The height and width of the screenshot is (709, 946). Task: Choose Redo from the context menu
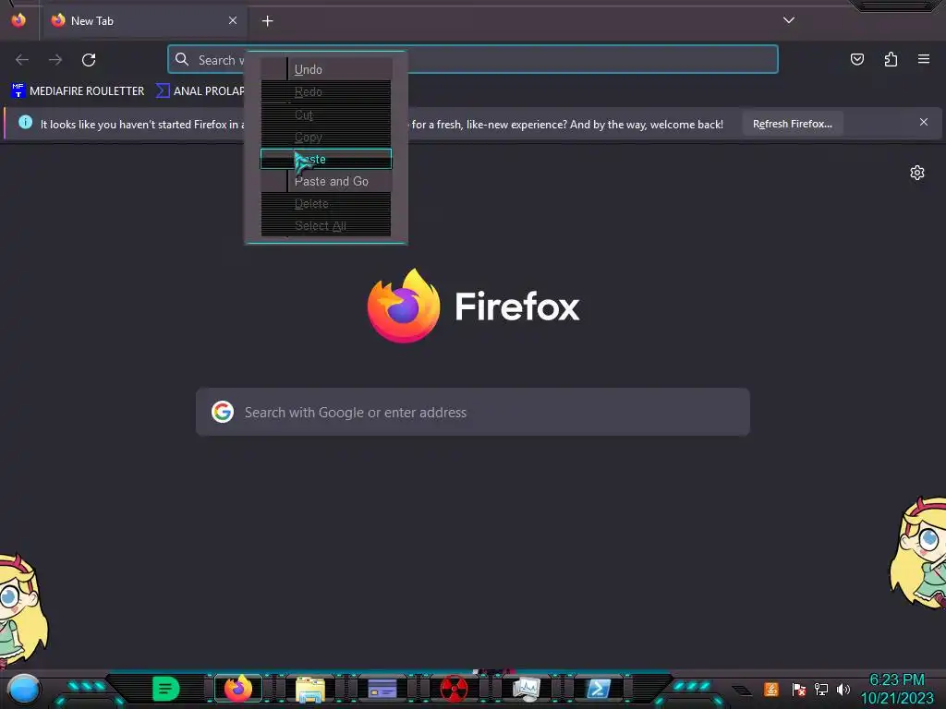click(326, 91)
